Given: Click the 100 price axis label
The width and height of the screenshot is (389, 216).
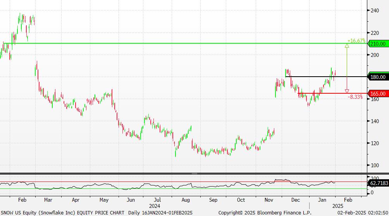Looking at the screenshot, I should click(x=375, y=165).
